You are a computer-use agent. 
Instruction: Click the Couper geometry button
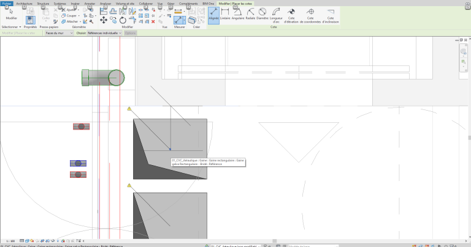(70, 15)
